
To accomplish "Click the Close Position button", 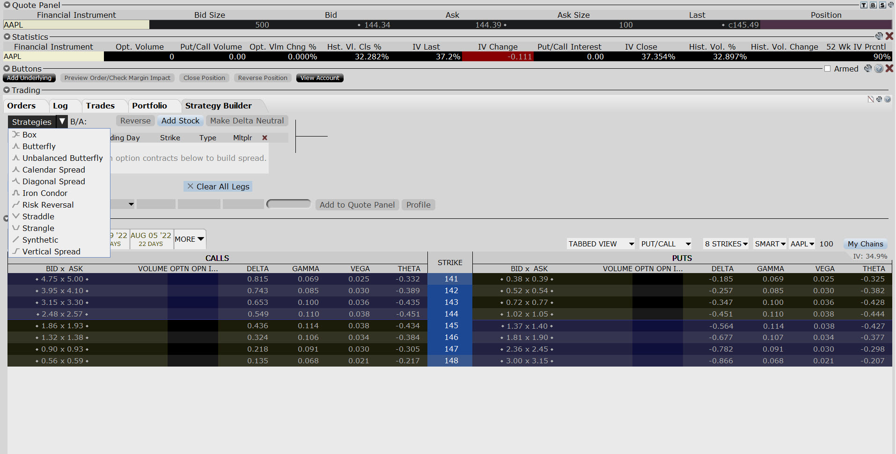I will [204, 78].
